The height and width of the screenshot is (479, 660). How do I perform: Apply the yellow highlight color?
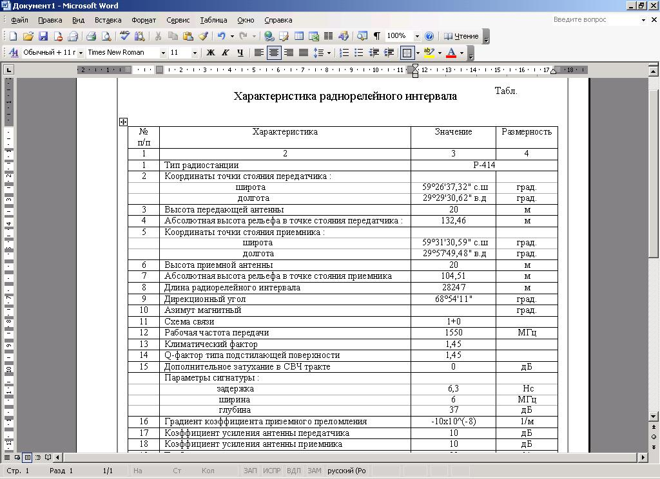click(429, 53)
